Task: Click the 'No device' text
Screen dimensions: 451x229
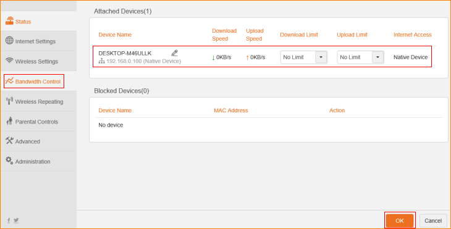Action: click(x=111, y=125)
